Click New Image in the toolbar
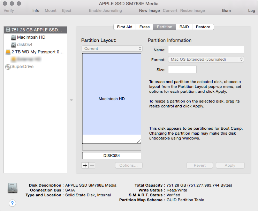Screen dimensions: 258x211 pyautogui.click(x=149, y=10)
